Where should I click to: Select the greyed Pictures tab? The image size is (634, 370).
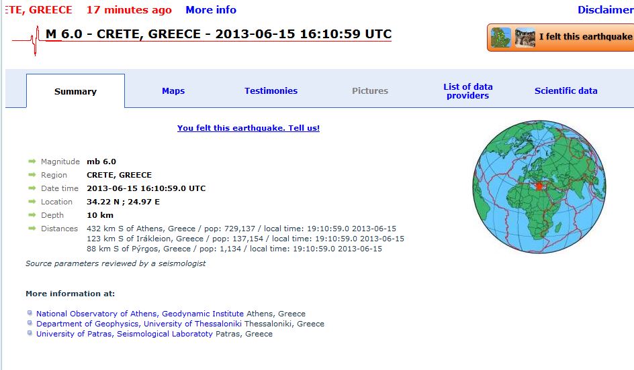370,90
